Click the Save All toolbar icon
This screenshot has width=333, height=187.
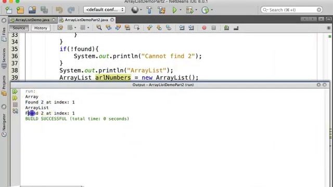tap(44, 10)
